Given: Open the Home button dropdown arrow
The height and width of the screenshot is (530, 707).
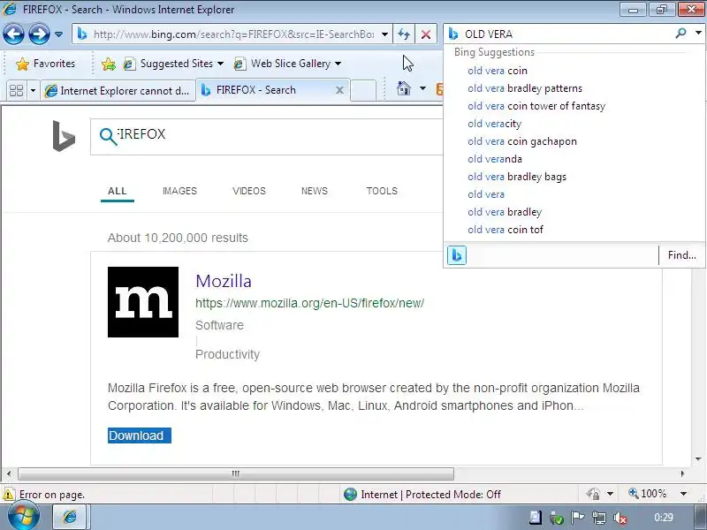Looking at the screenshot, I should pyautogui.click(x=422, y=88).
